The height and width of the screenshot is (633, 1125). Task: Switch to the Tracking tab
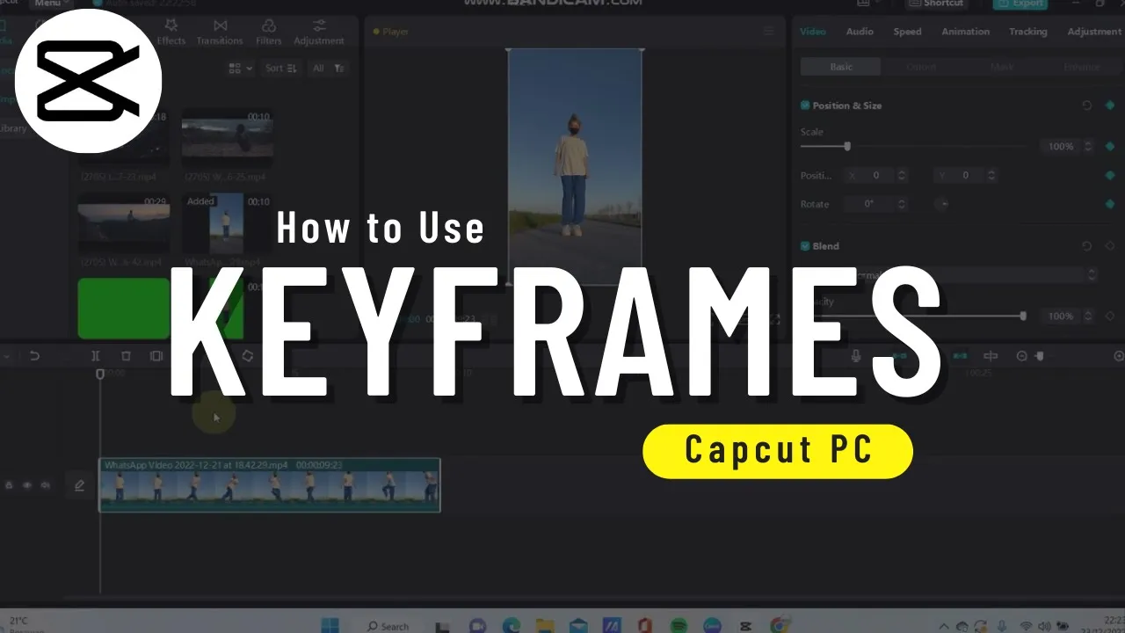(1028, 32)
